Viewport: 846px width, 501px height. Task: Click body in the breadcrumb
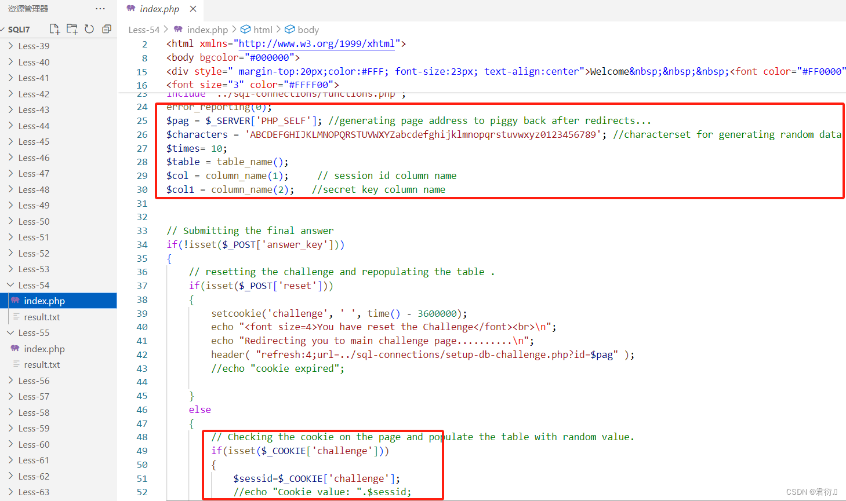[x=308, y=30]
